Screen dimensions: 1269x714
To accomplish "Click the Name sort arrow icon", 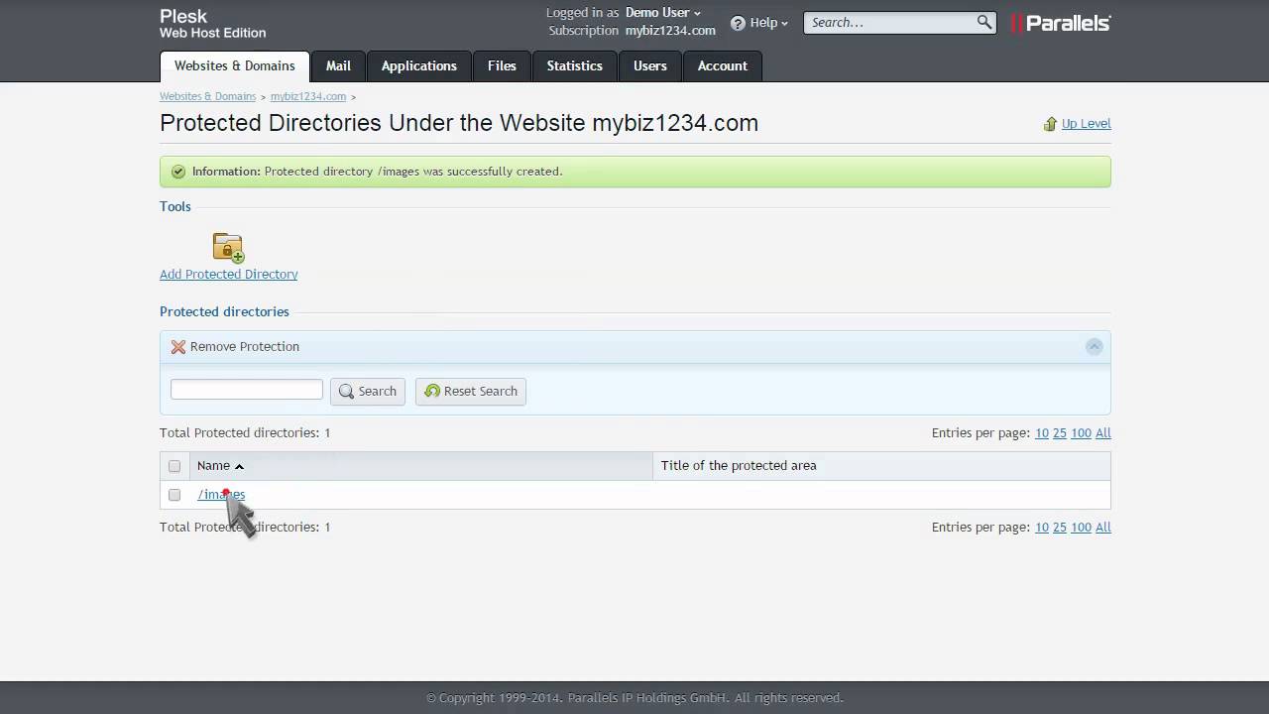I will (x=239, y=466).
